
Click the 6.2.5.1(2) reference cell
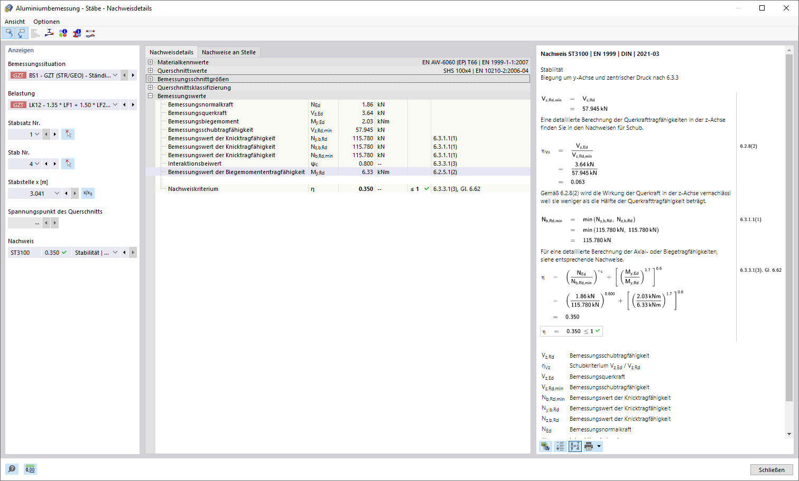pos(445,172)
